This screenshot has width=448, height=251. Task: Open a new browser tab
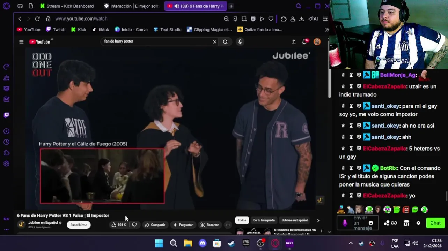tap(231, 6)
